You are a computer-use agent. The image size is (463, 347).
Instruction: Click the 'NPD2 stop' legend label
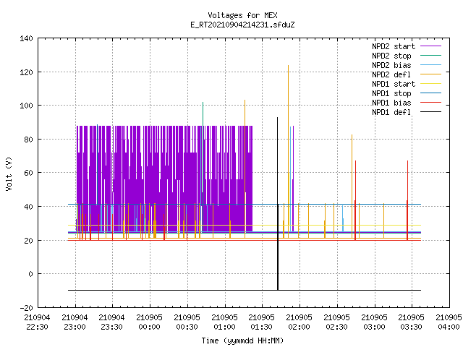coord(391,56)
